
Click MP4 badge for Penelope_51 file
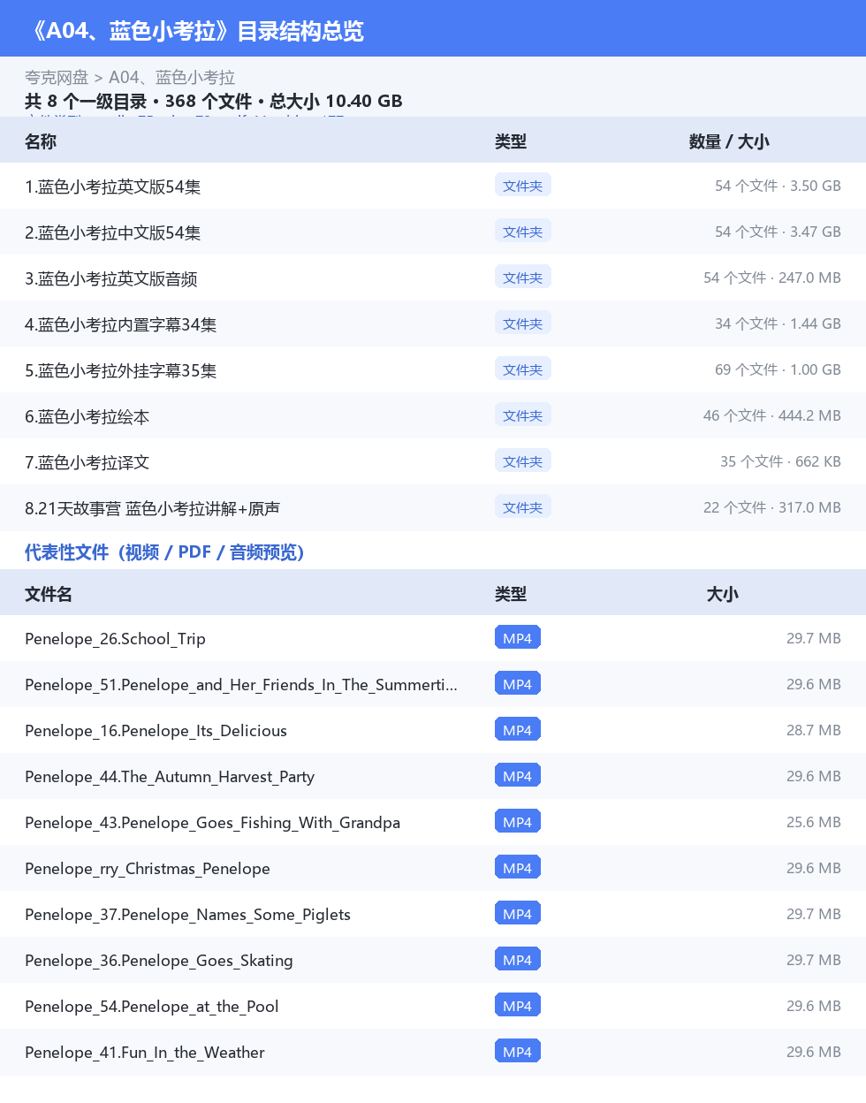(517, 684)
